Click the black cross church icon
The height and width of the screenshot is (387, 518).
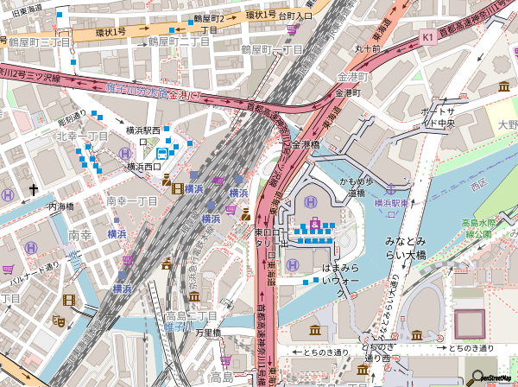35,189
